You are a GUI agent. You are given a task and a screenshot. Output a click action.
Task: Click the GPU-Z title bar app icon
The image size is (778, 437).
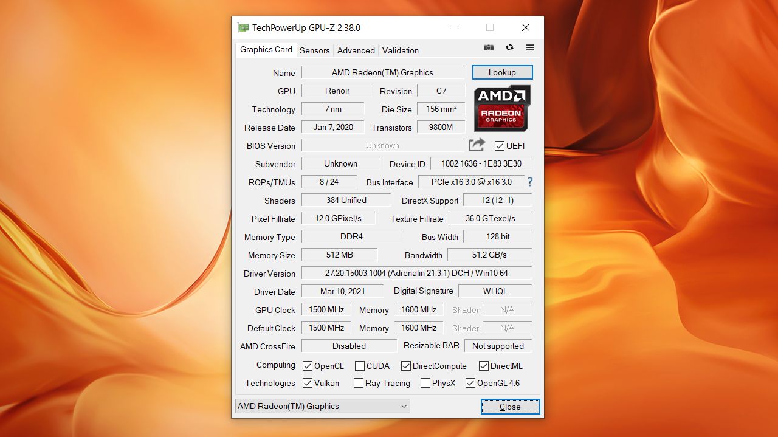(243, 27)
